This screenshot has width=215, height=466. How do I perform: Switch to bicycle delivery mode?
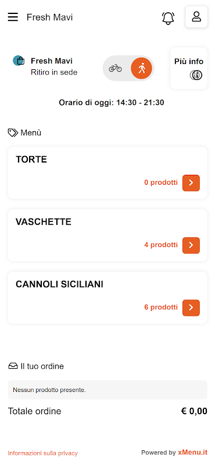tap(116, 68)
